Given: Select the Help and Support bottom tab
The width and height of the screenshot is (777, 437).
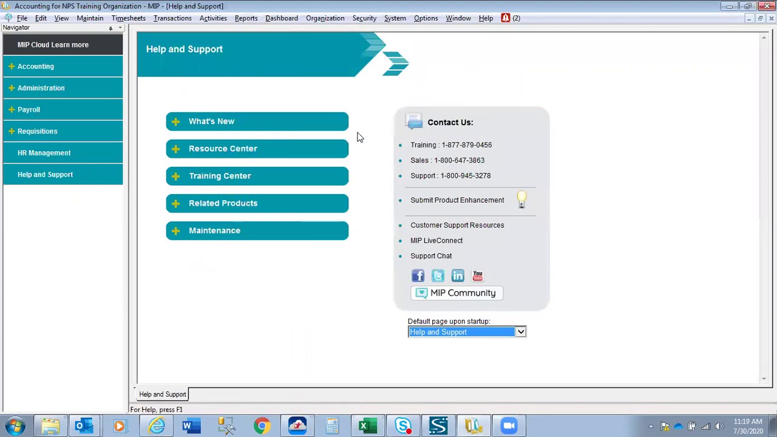Looking at the screenshot, I should coord(163,395).
